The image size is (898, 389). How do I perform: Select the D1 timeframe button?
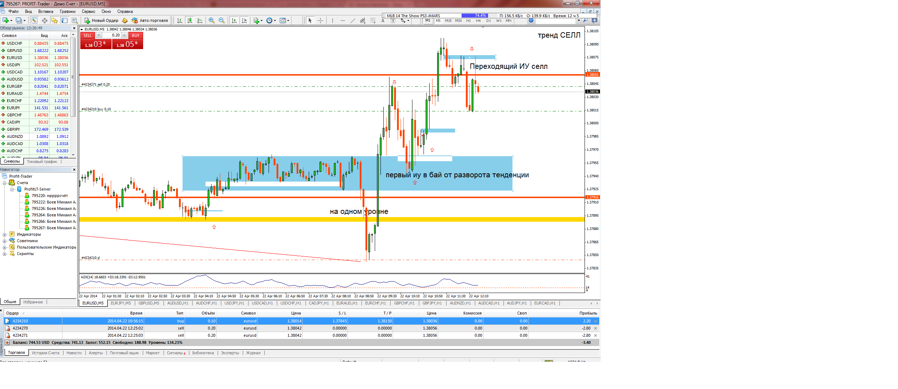point(488,21)
